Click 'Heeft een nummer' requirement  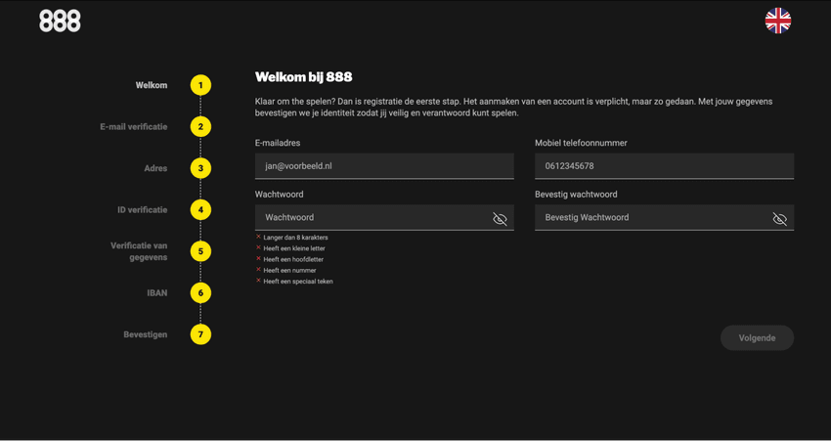(x=290, y=270)
